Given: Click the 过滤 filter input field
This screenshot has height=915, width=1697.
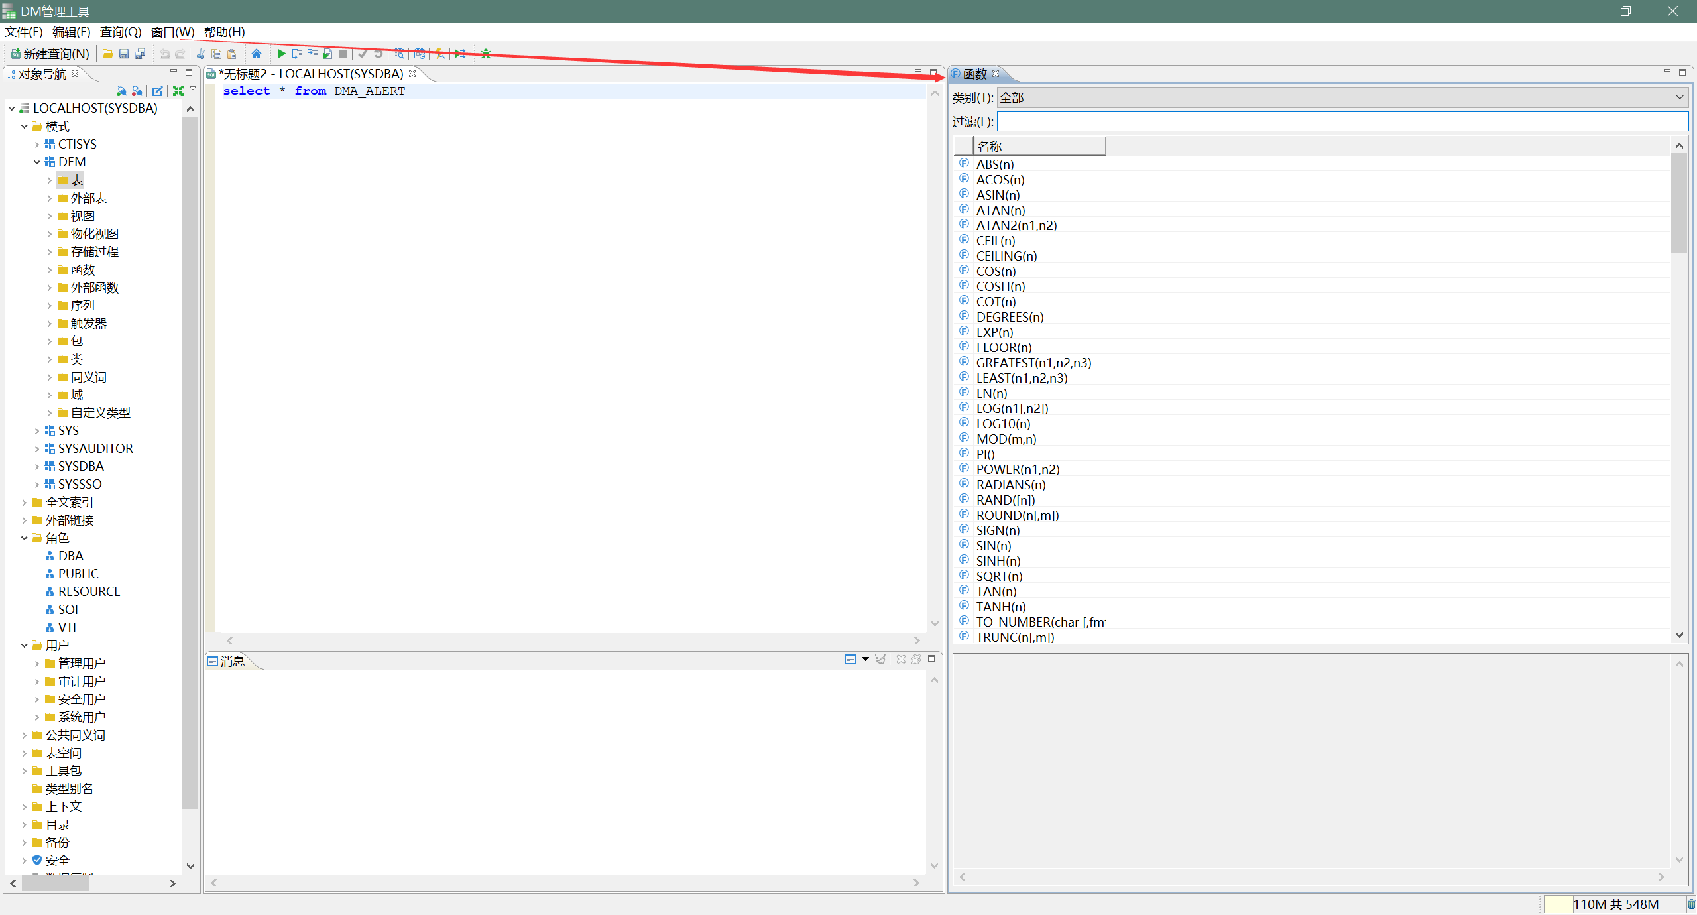Looking at the screenshot, I should click(x=1342, y=121).
